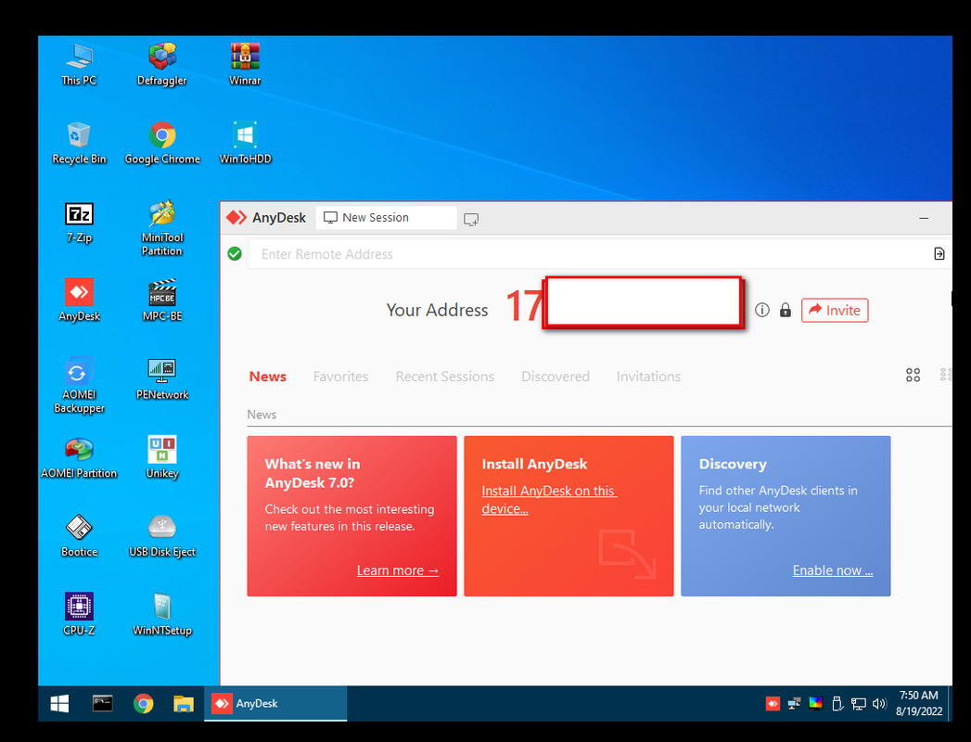Launch Google Chrome desktop shortcut
The width and height of the screenshot is (971, 742).
tap(162, 143)
